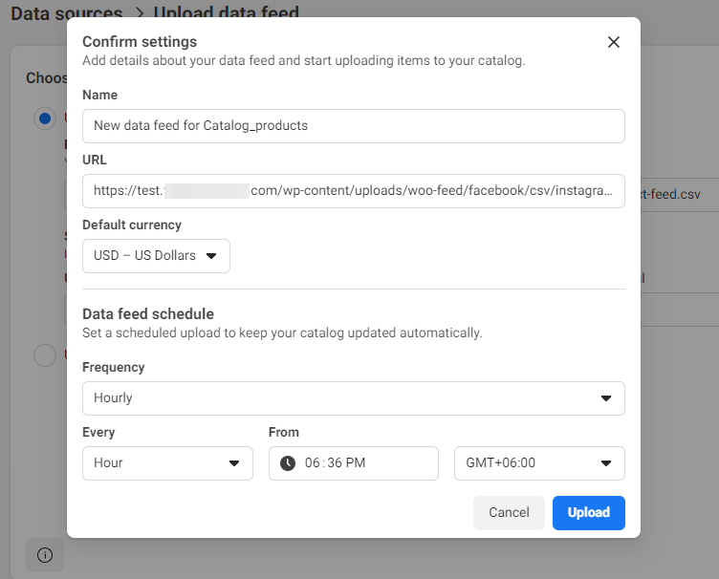The height and width of the screenshot is (579, 719).
Task: Click the caret arrow on timezone field
Action: (605, 463)
